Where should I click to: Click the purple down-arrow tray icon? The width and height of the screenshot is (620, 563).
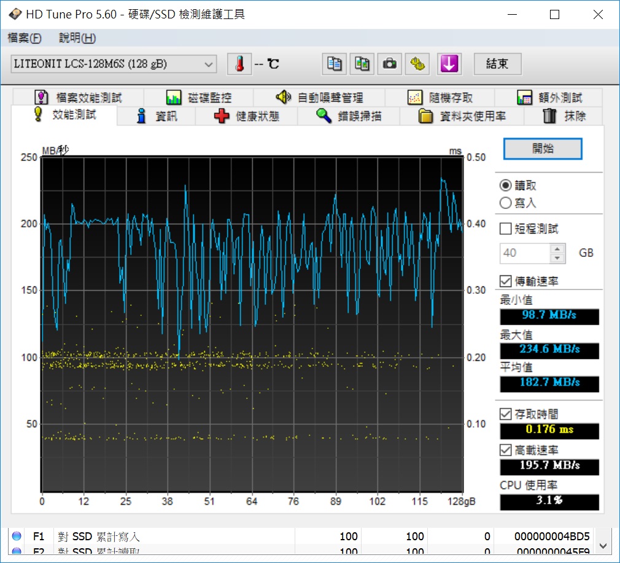449,64
